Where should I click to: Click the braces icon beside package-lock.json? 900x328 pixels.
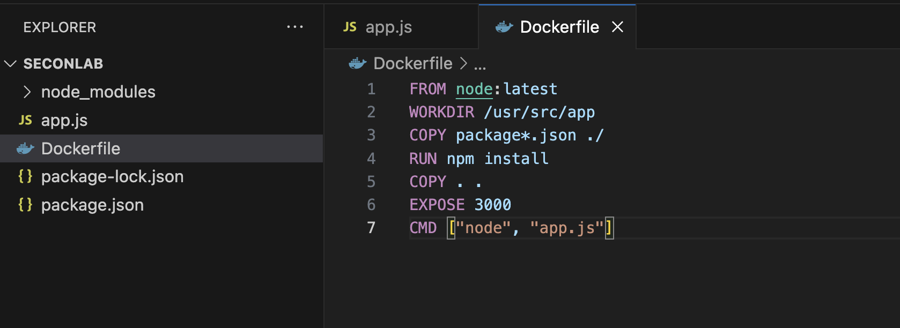point(25,176)
